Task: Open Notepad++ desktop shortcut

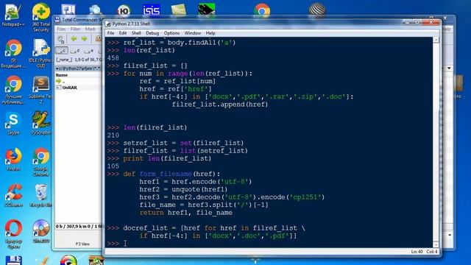Action: tap(13, 15)
